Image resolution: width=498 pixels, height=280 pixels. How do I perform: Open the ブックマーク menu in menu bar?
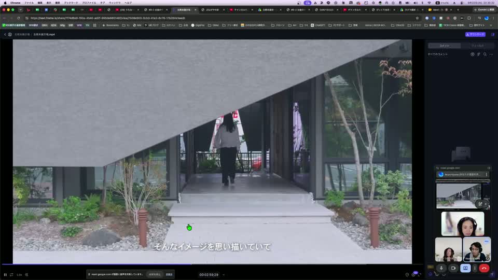71,3
